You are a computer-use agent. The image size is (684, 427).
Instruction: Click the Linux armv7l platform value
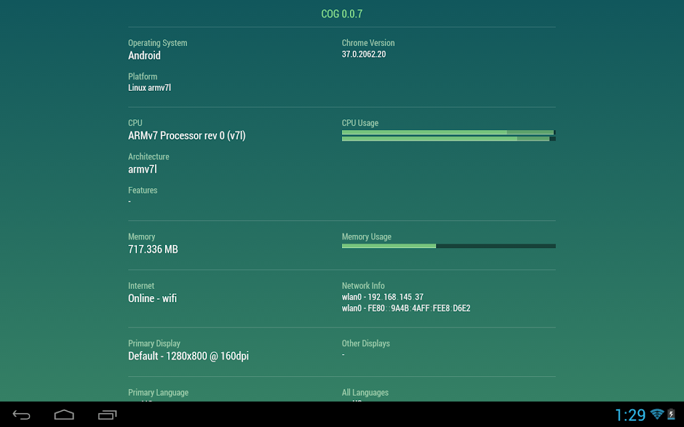(150, 87)
